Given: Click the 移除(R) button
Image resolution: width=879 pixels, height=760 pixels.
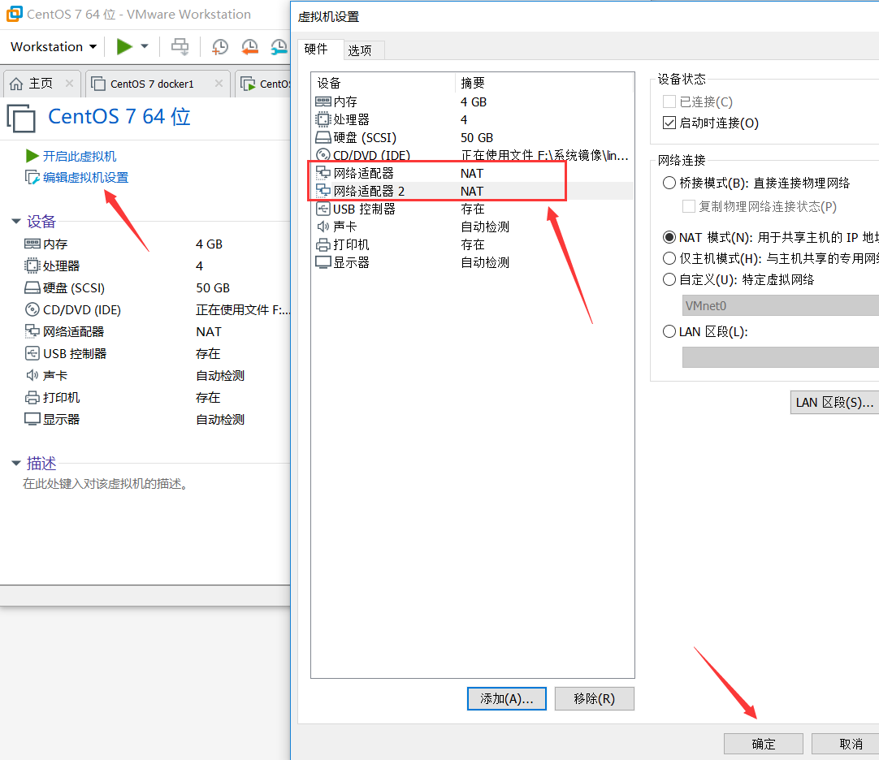Looking at the screenshot, I should [594, 699].
